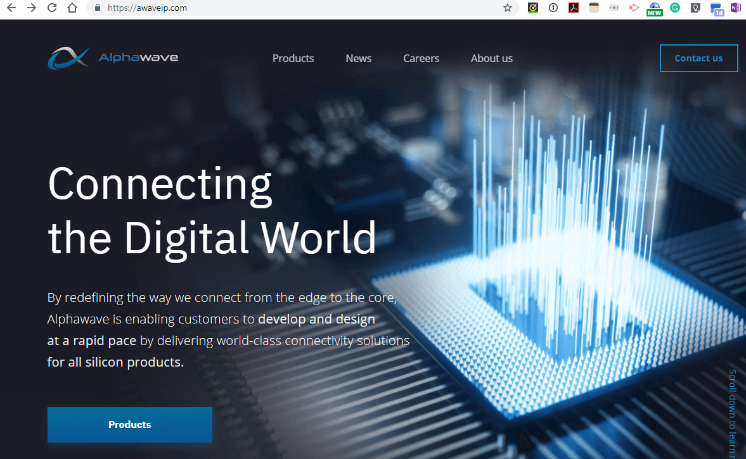
Task: Click the circled exclamation extension icon
Action: 553,8
